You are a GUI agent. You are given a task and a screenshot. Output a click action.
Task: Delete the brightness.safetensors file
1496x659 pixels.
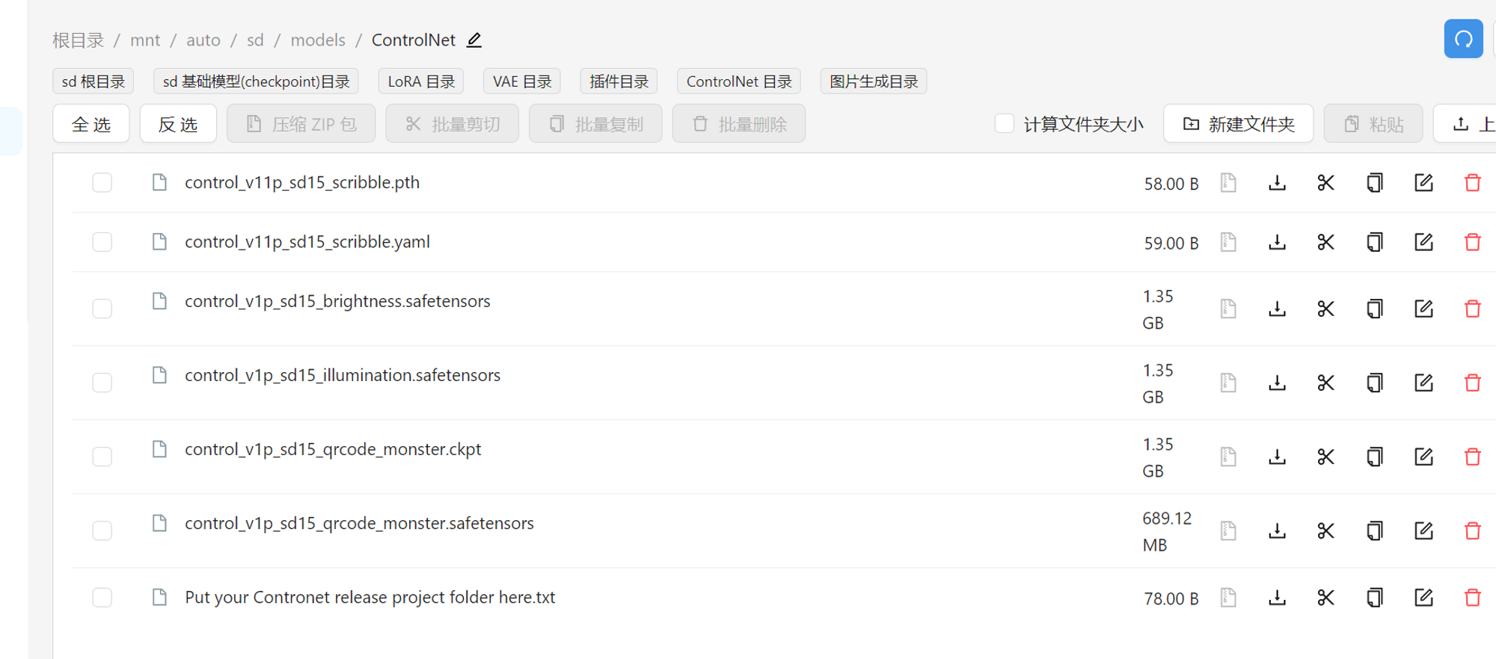coord(1473,309)
